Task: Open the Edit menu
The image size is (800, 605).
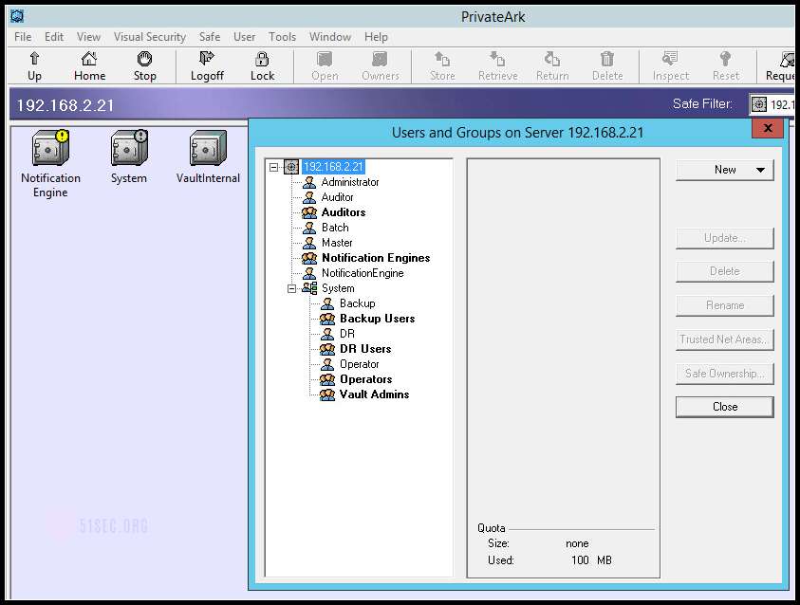Action: click(x=54, y=37)
